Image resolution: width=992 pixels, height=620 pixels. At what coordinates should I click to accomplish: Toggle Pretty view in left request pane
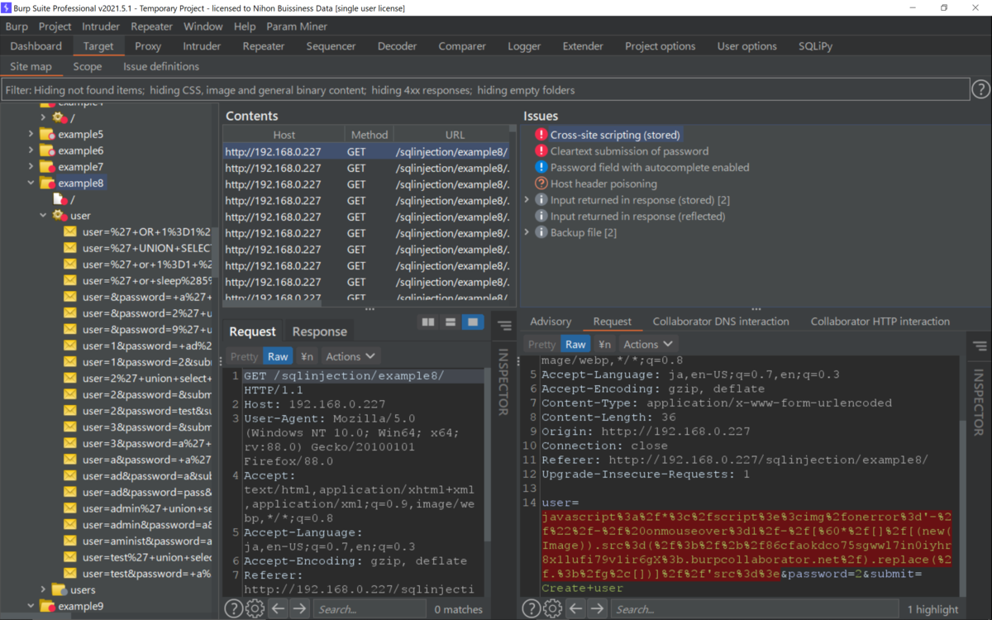(x=244, y=356)
